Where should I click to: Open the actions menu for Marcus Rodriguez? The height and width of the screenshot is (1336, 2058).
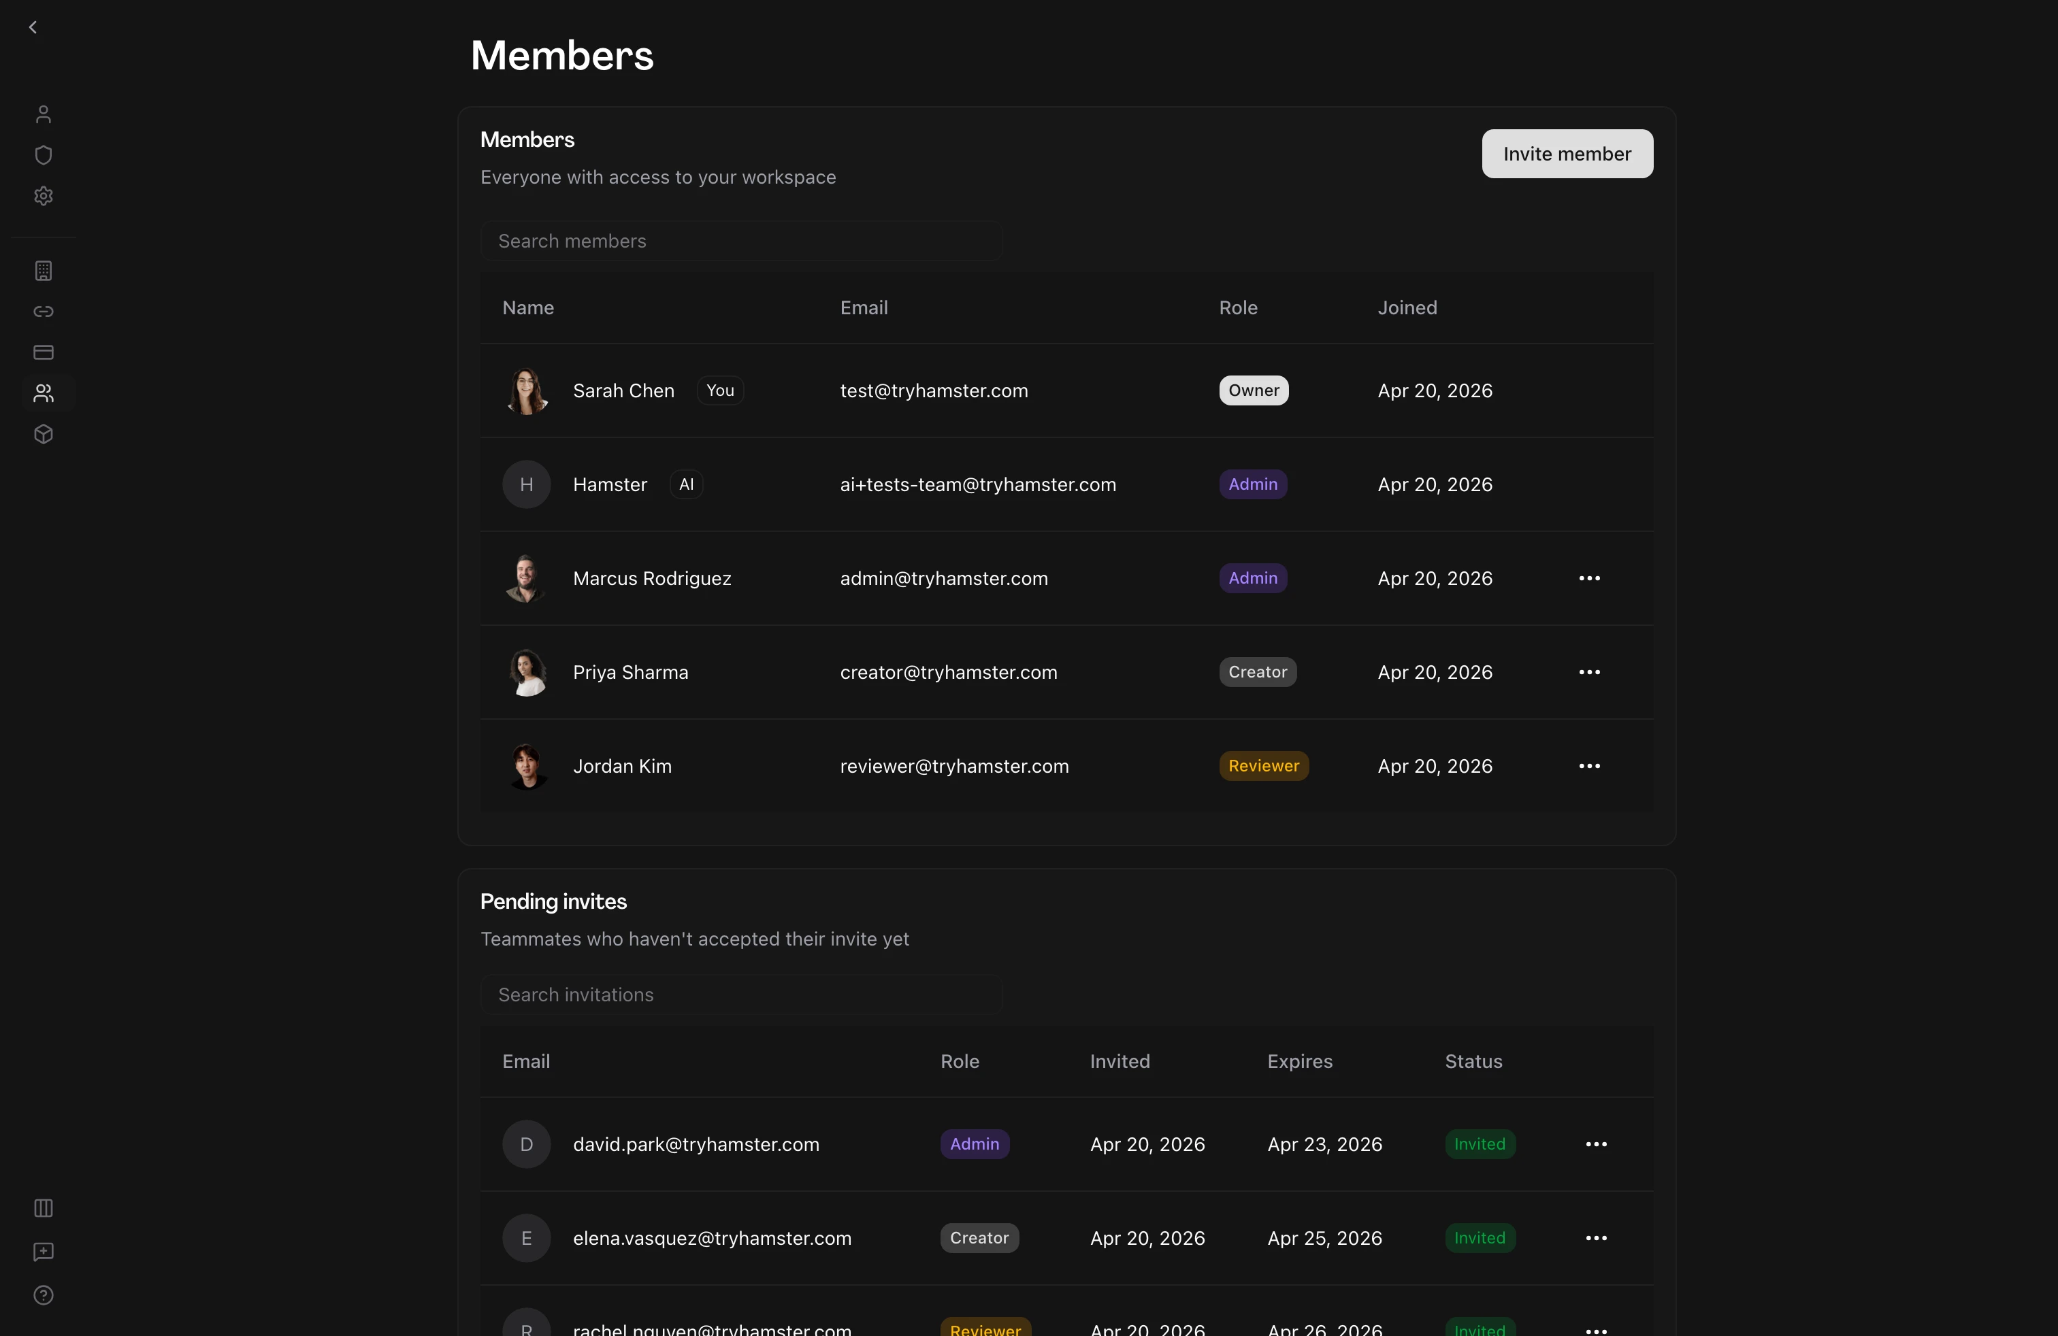[1589, 578]
